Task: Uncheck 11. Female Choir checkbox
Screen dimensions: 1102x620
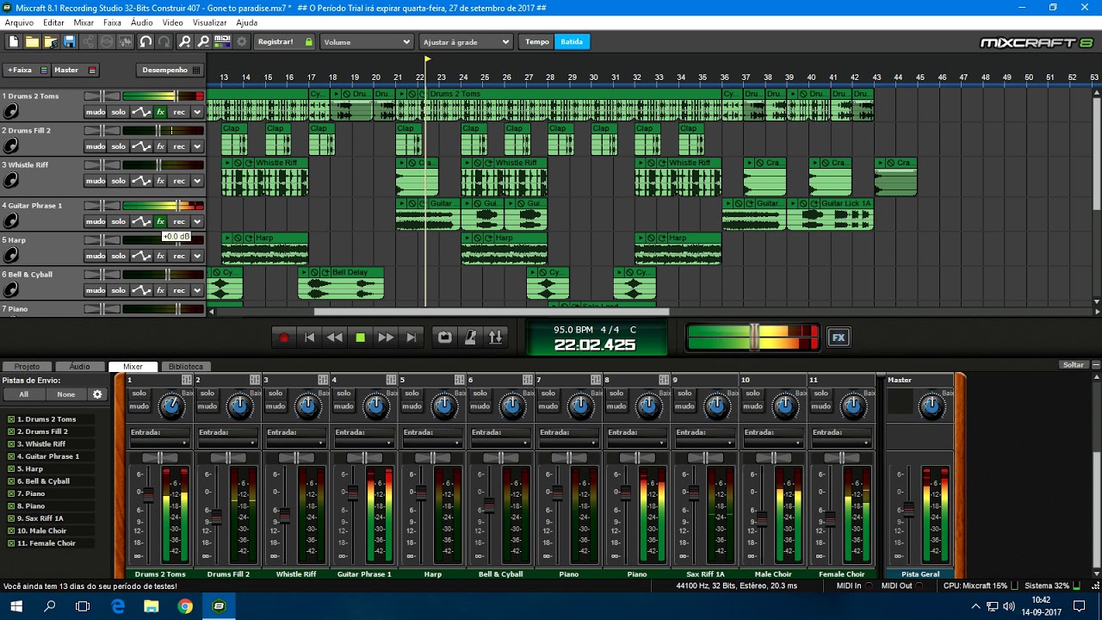Action: (x=11, y=543)
